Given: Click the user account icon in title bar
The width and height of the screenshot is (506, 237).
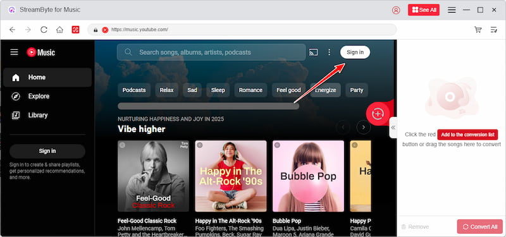Looking at the screenshot, I should coord(396,10).
